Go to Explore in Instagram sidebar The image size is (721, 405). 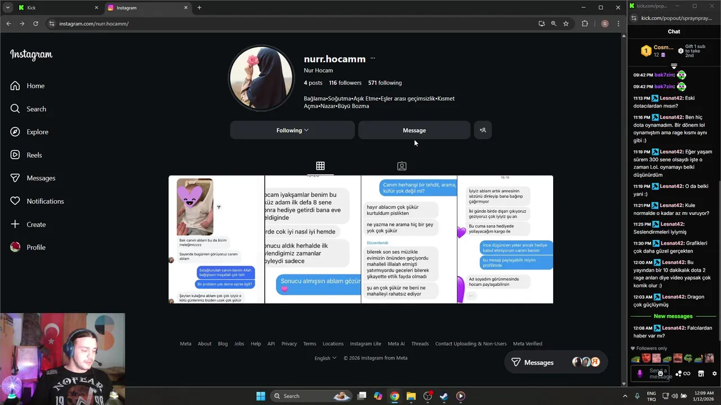pos(29,132)
